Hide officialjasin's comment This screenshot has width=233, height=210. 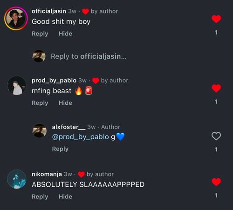65,34
